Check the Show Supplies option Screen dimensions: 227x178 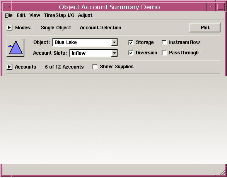click(95, 67)
